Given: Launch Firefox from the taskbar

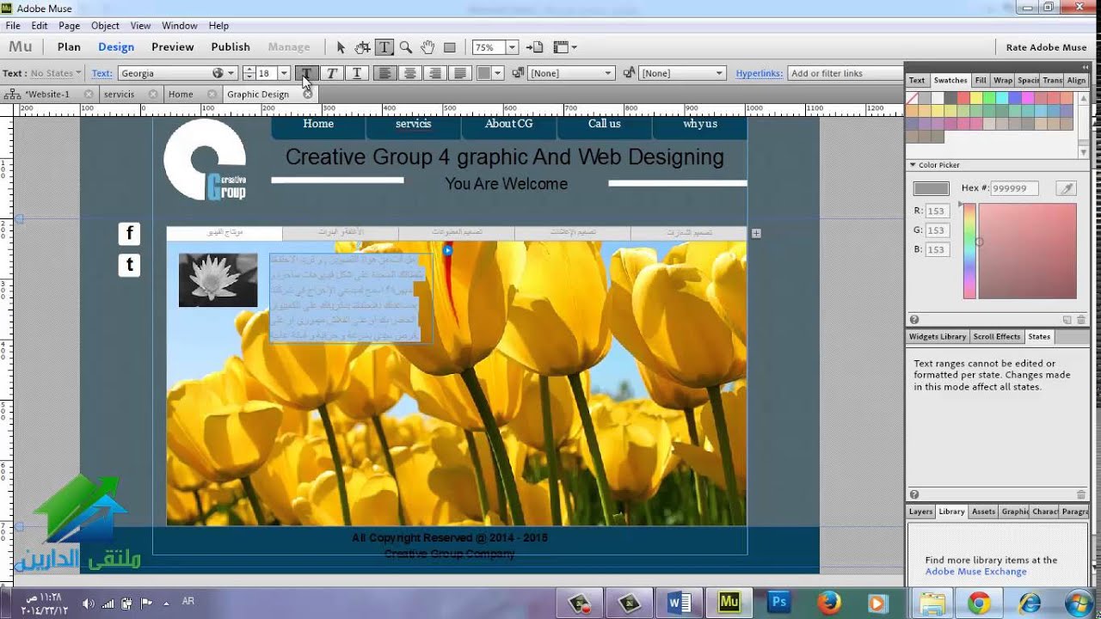Looking at the screenshot, I should pos(829,603).
